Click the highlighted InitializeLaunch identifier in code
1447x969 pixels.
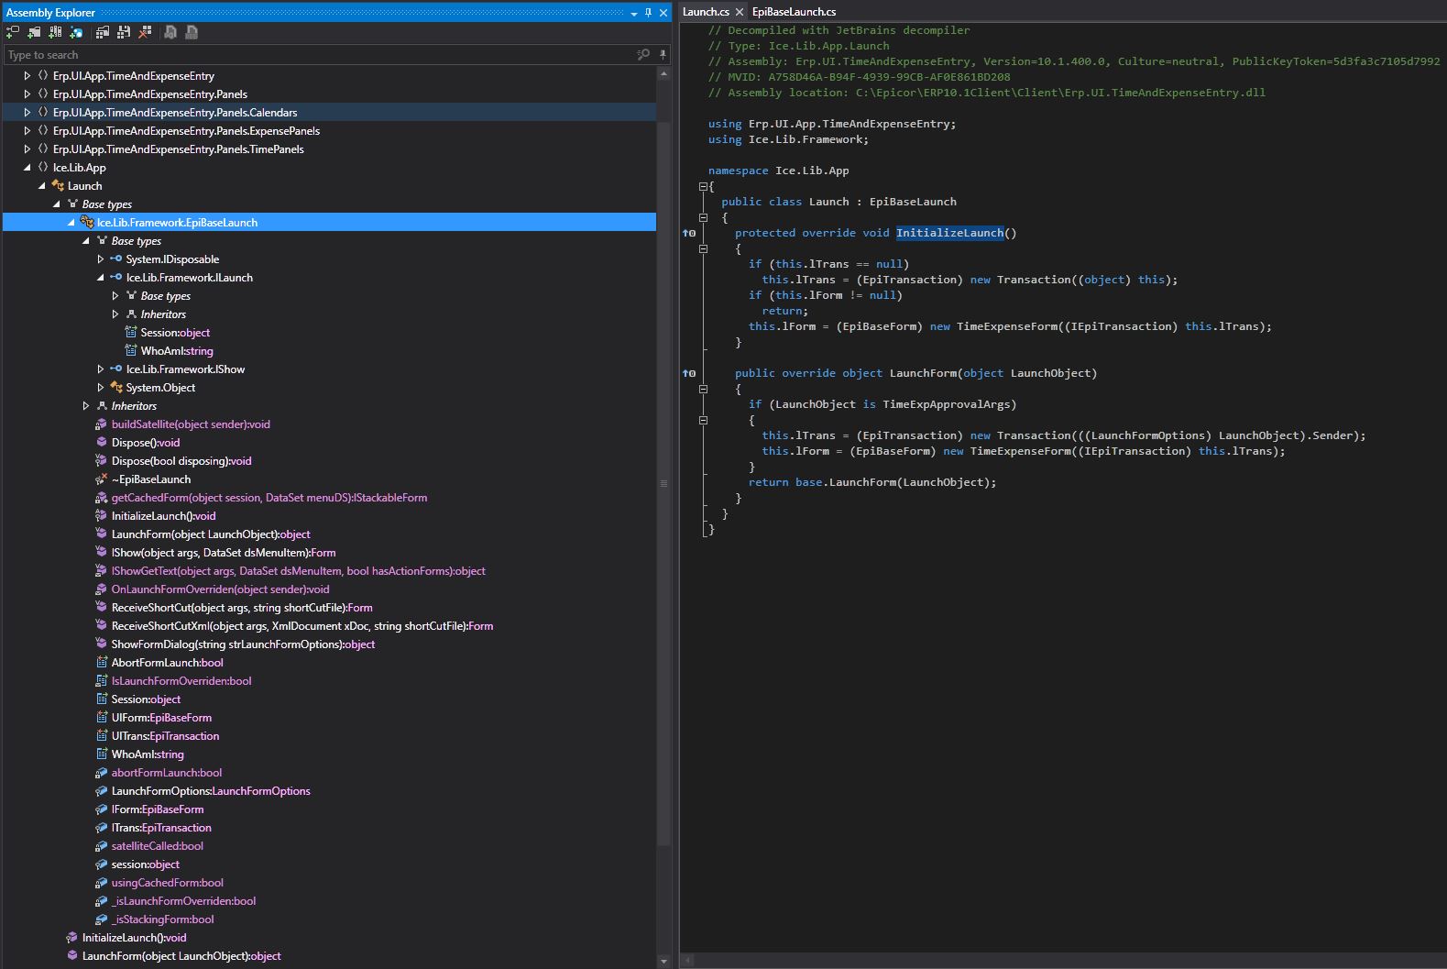point(949,233)
